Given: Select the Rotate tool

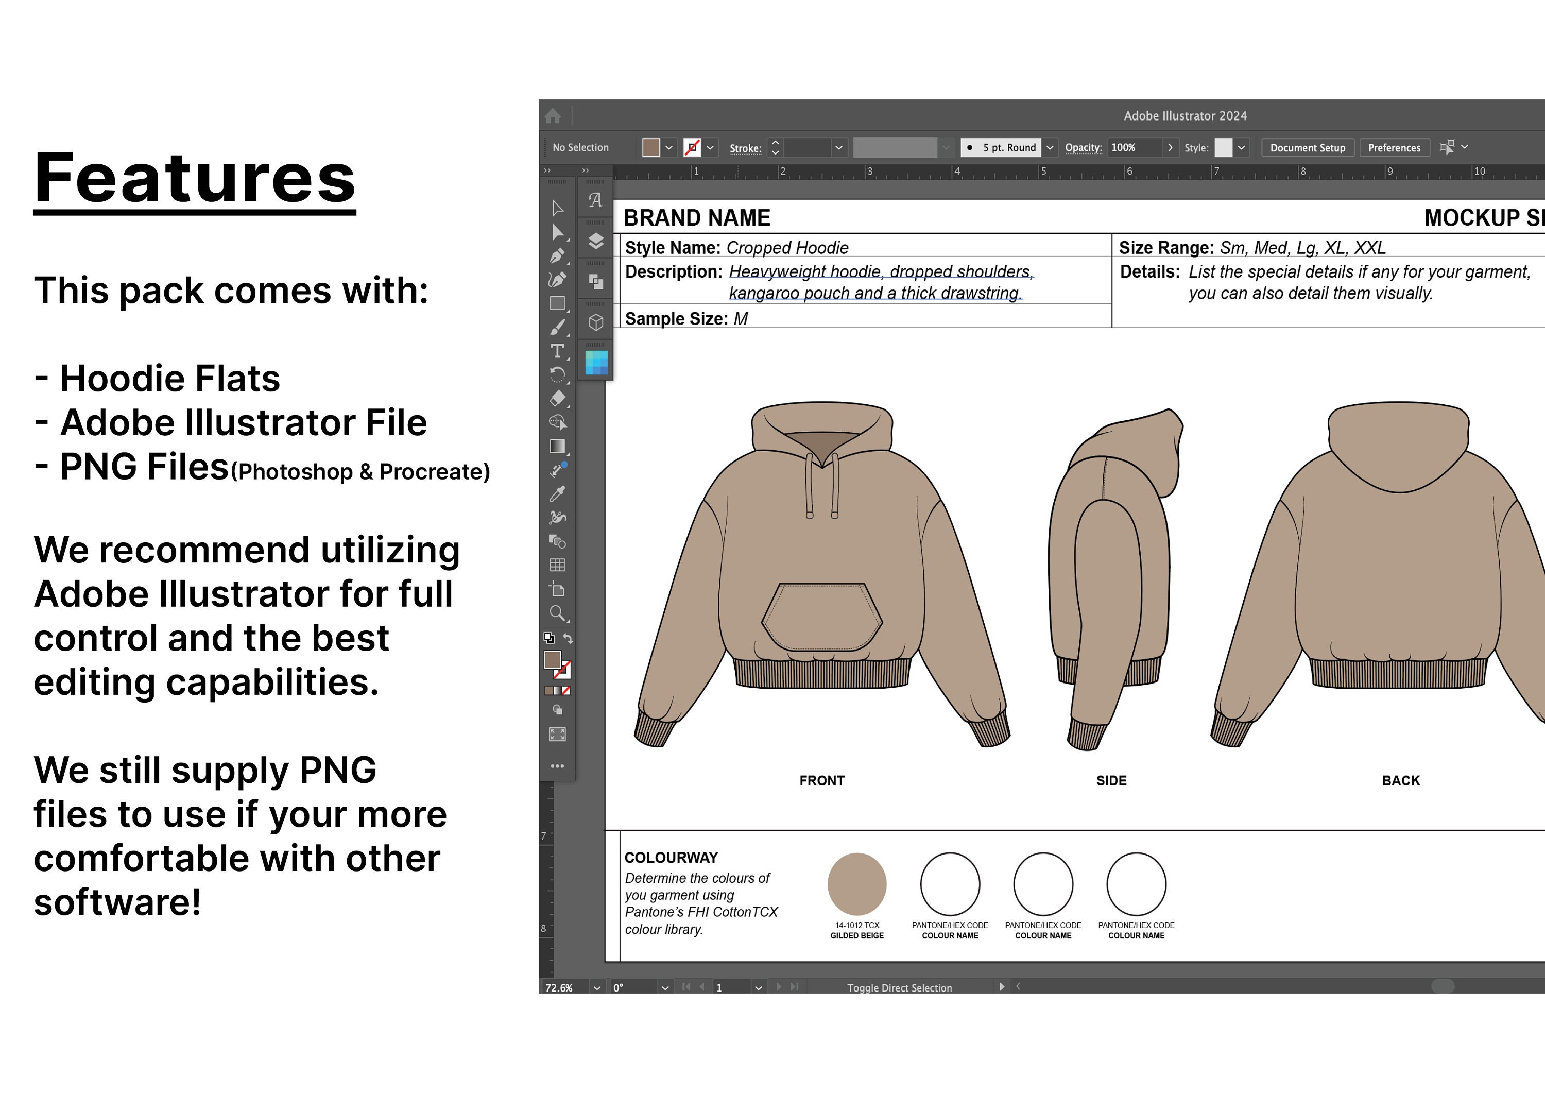Looking at the screenshot, I should pos(557,374).
